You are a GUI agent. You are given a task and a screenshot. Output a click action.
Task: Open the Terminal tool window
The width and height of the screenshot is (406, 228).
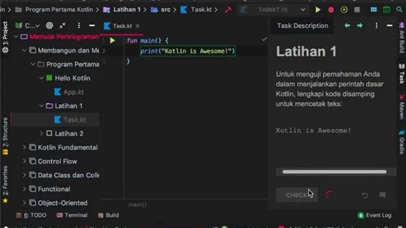coord(72,215)
